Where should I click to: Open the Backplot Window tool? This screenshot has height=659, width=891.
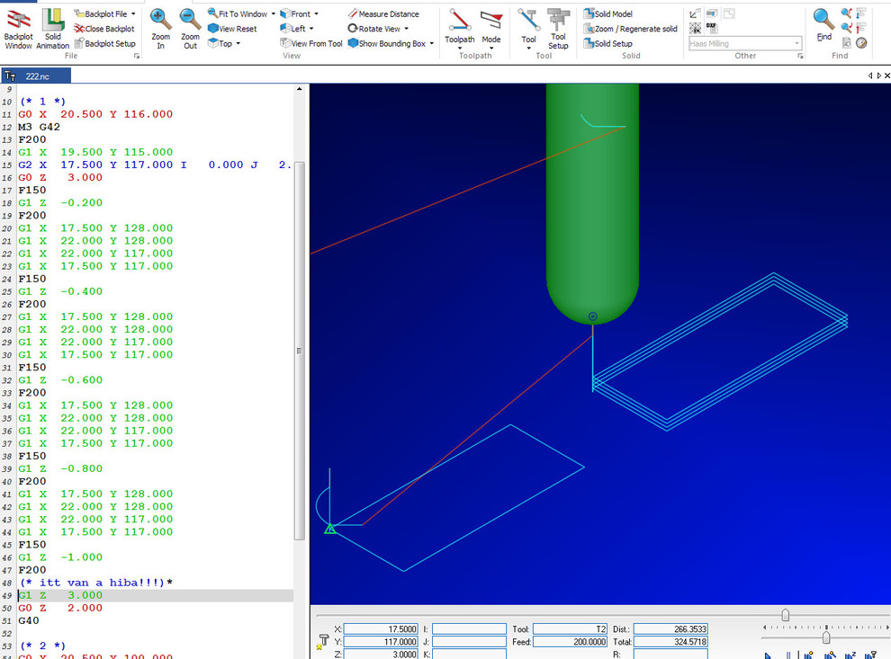[x=18, y=27]
